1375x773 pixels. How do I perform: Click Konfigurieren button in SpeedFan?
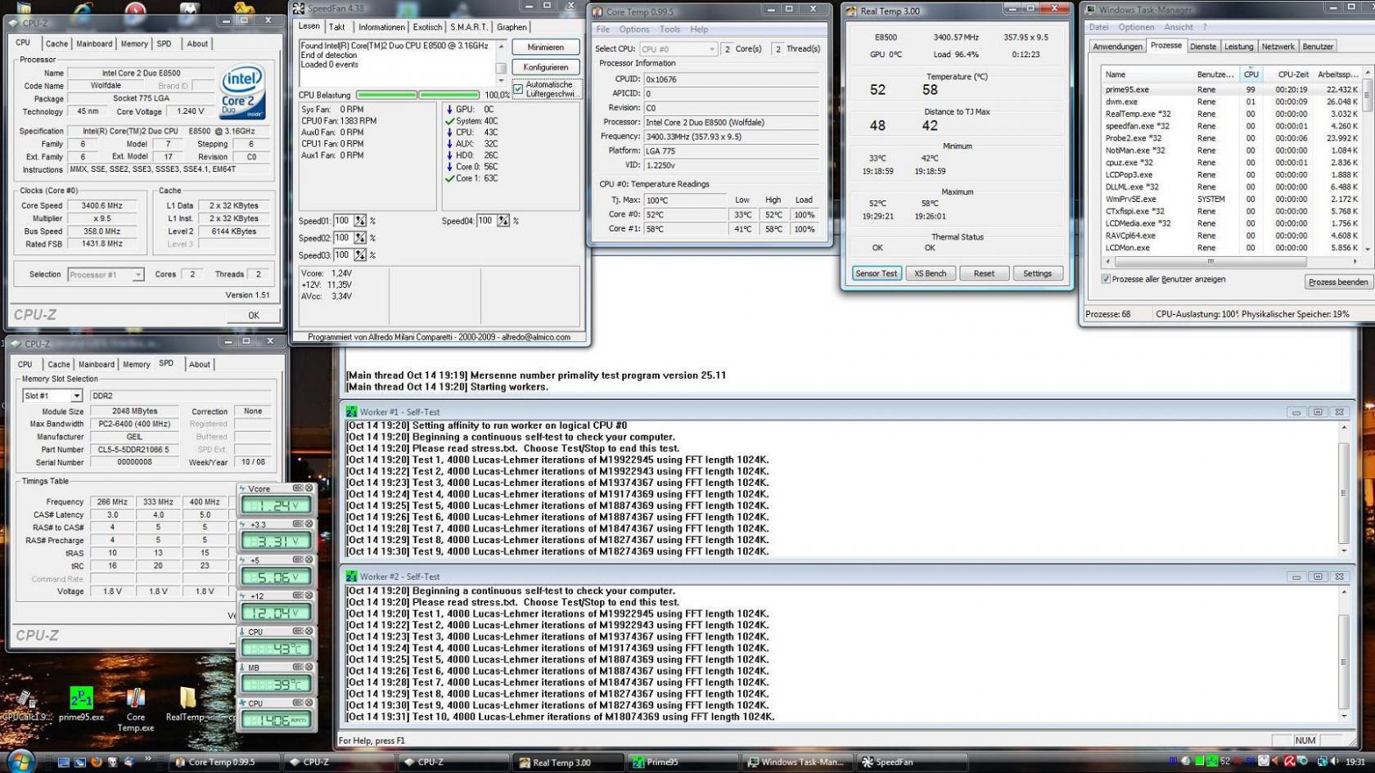tap(546, 67)
